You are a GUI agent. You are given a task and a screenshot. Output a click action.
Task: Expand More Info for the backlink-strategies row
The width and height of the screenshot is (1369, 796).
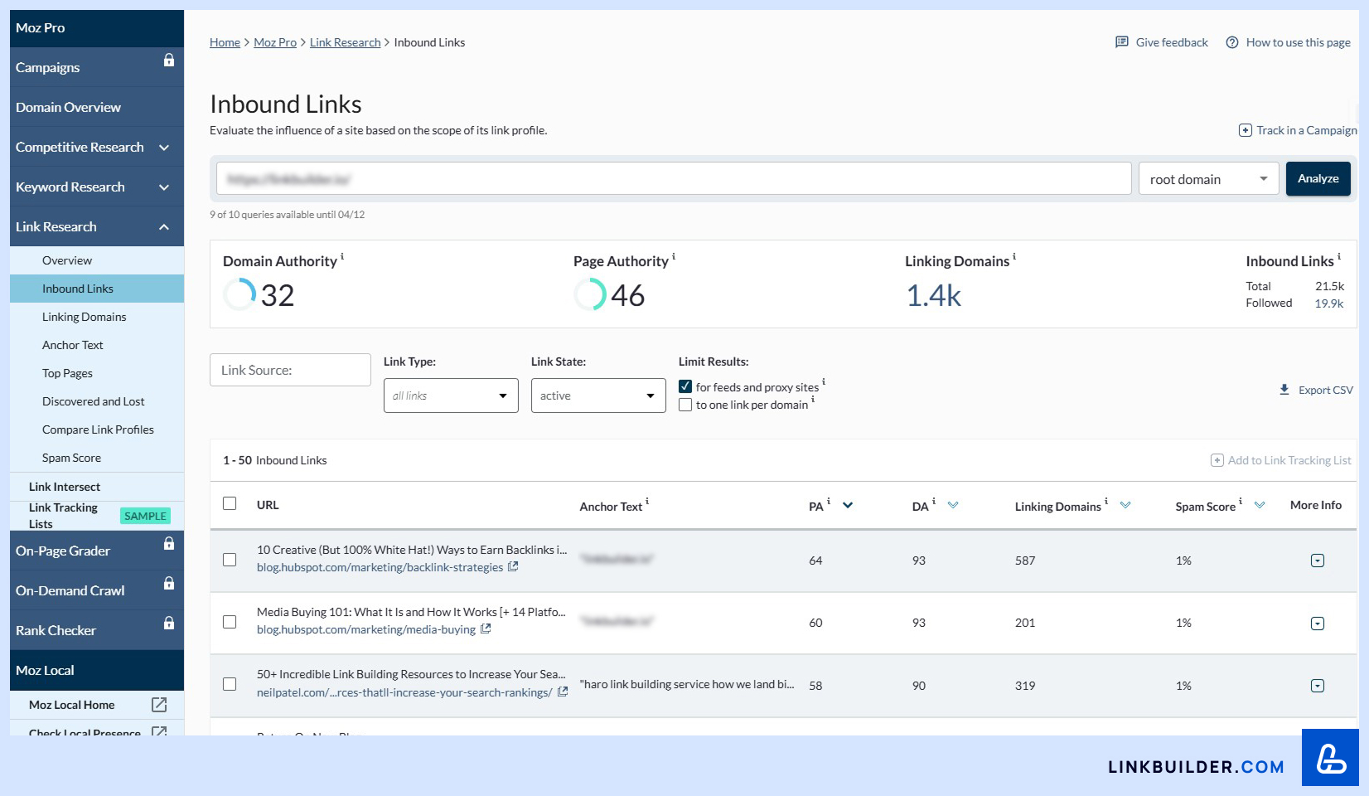coord(1318,561)
